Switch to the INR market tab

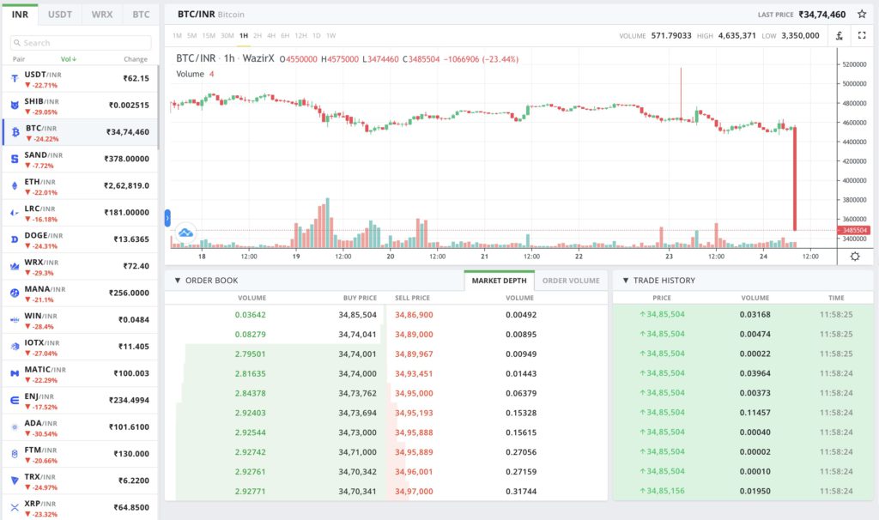point(21,15)
